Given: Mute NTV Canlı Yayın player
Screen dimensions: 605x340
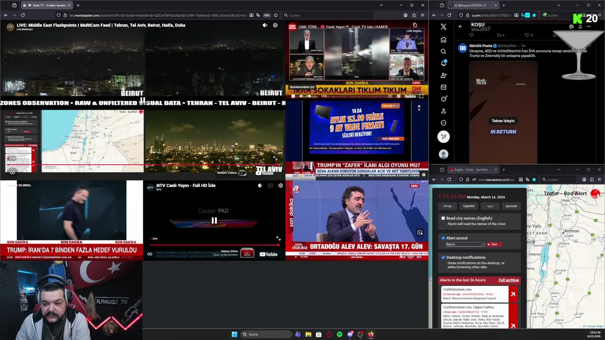Looking at the screenshot, I should tap(259, 186).
